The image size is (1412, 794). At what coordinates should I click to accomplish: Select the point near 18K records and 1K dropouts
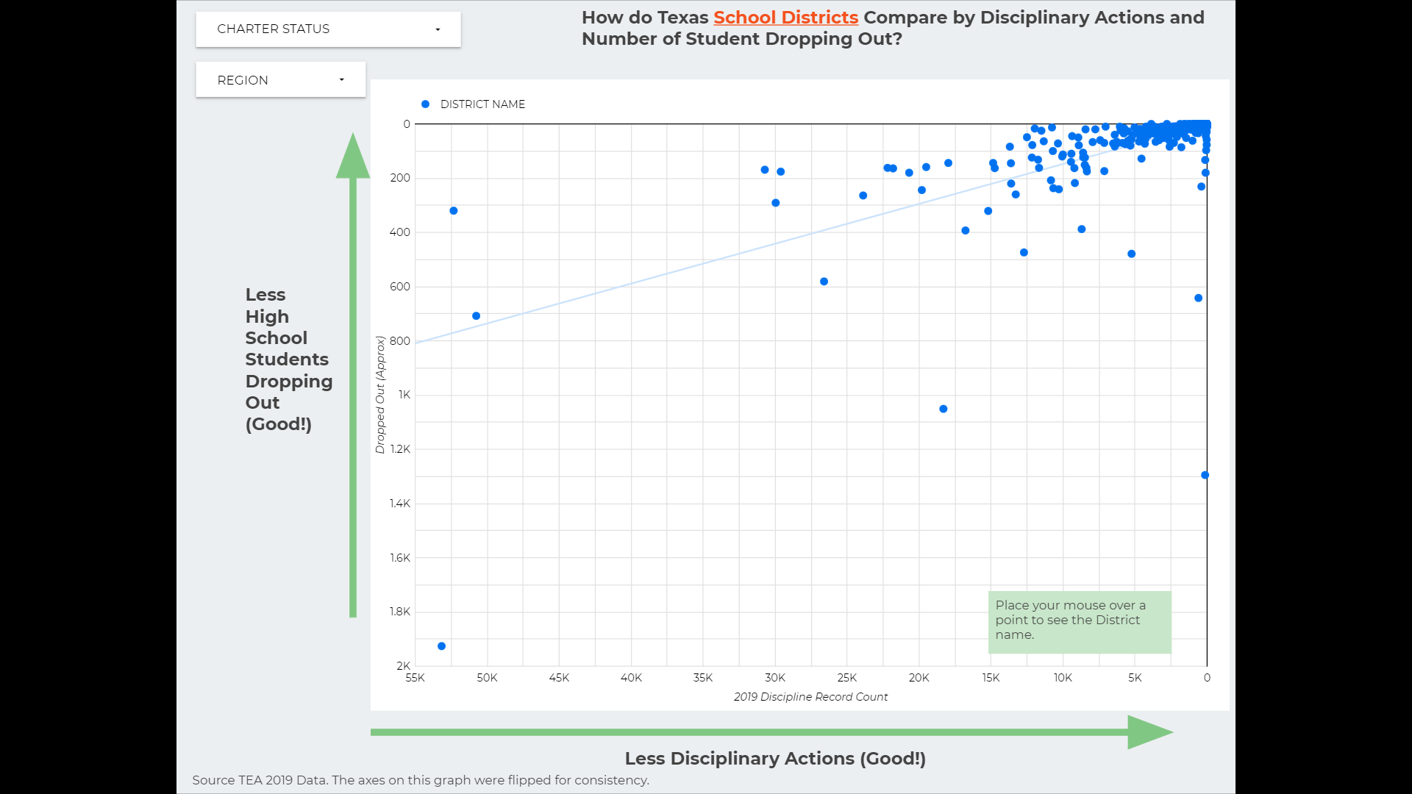coord(943,409)
